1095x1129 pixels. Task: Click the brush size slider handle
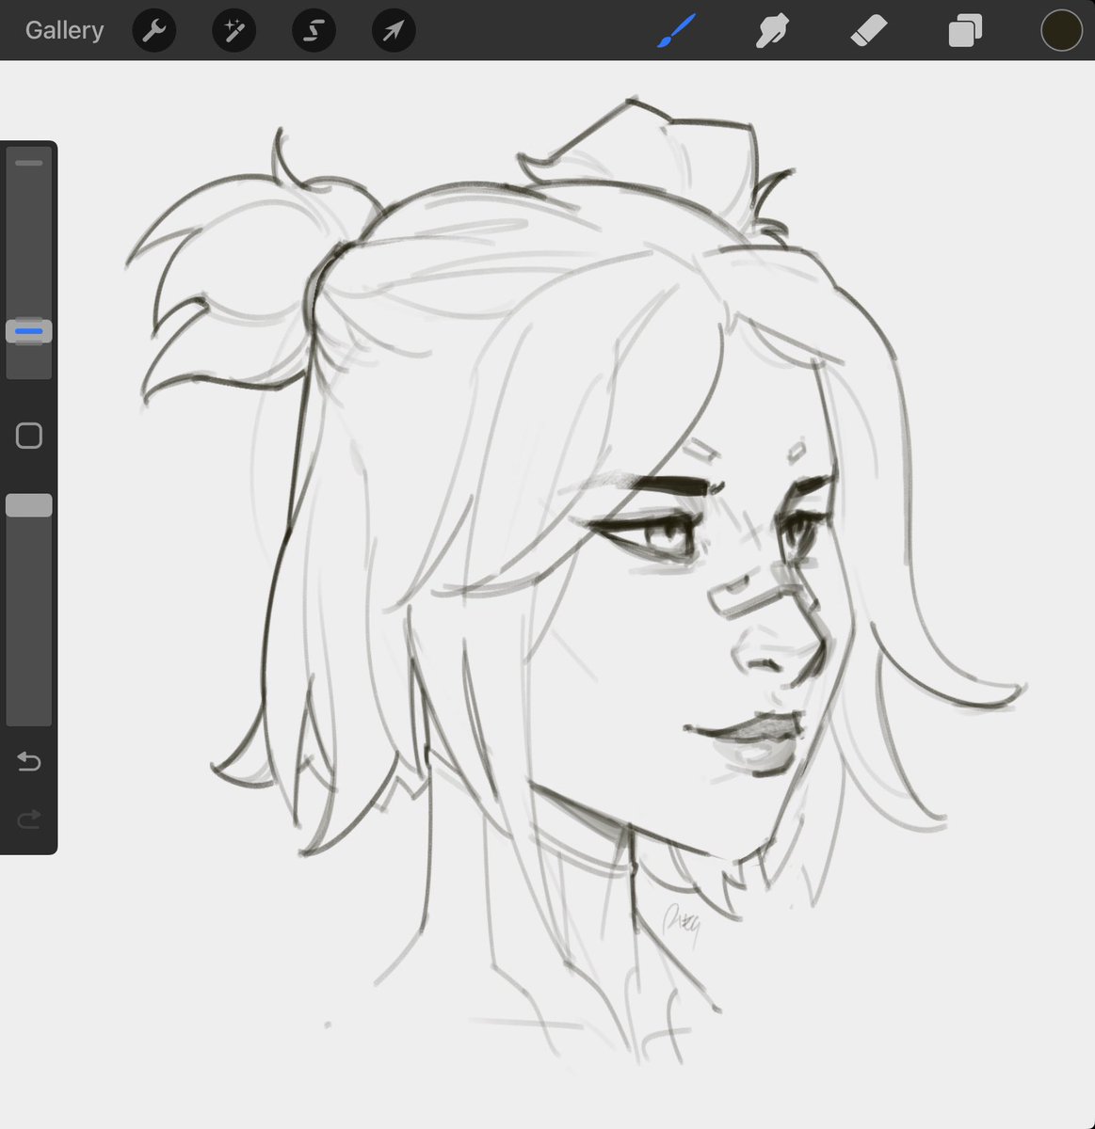pyautogui.click(x=29, y=331)
